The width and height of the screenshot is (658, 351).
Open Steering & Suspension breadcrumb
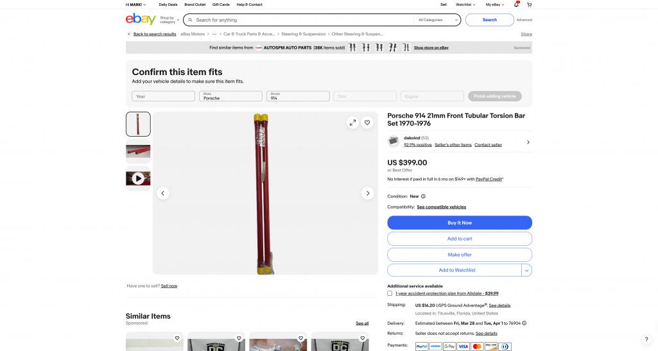304,34
